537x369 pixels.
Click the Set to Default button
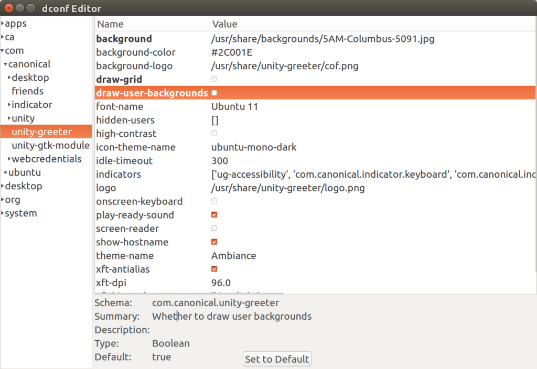[x=277, y=359]
